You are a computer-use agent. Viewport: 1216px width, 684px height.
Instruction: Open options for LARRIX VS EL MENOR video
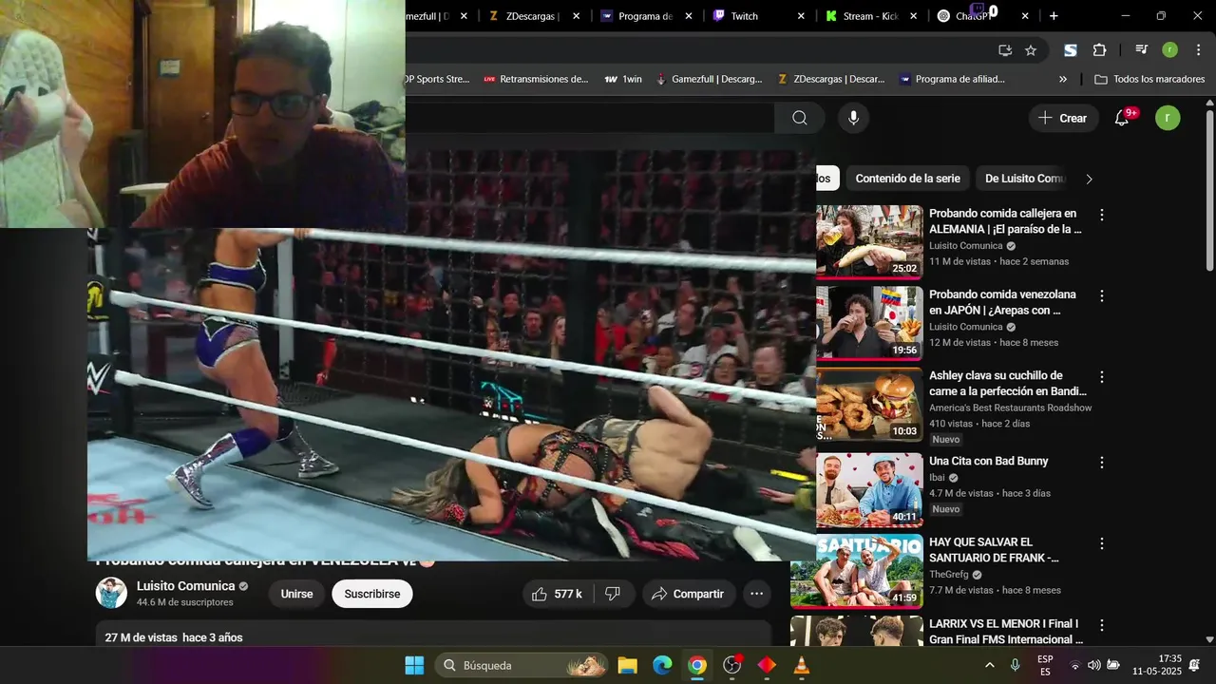(x=1102, y=625)
